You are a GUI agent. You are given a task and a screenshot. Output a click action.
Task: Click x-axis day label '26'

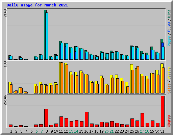pyautogui.click(x=137, y=131)
